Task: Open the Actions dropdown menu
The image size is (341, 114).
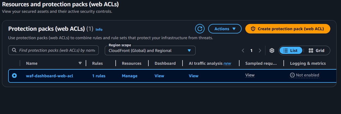Action: click(x=225, y=29)
